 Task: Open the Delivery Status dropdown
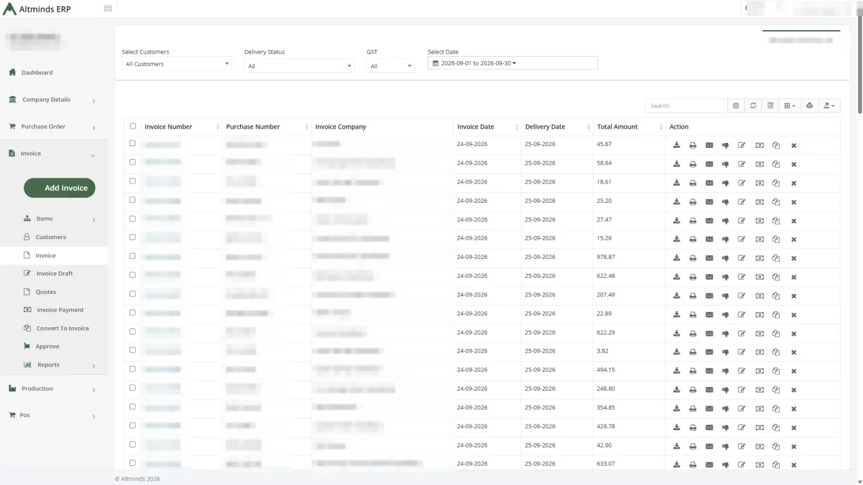click(299, 66)
